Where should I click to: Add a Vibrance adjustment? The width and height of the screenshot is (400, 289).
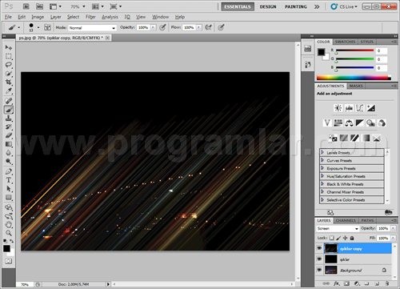point(327,123)
